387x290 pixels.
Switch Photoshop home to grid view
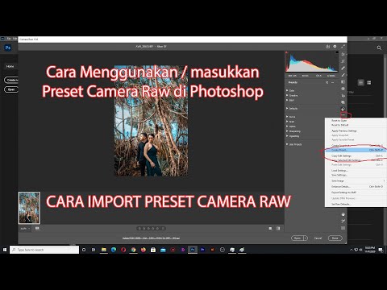[x=369, y=82]
